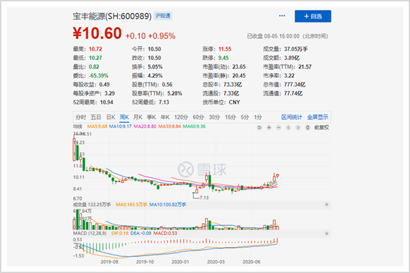
Task: Click the 涨停 value 11.55
Action: [225, 49]
